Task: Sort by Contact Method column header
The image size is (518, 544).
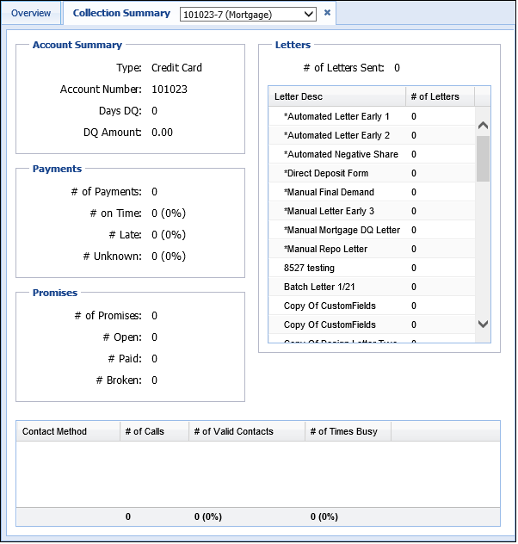Action: pyautogui.click(x=68, y=431)
